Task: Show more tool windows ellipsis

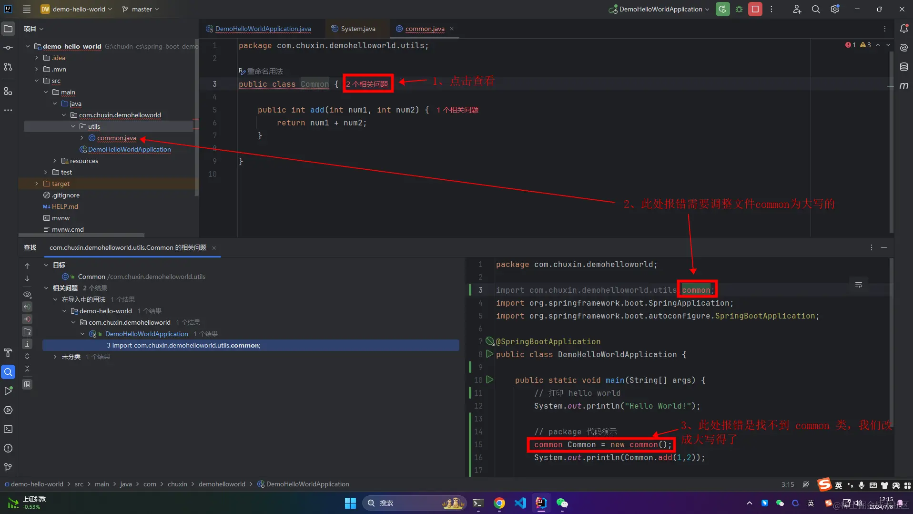Action: coord(8,110)
